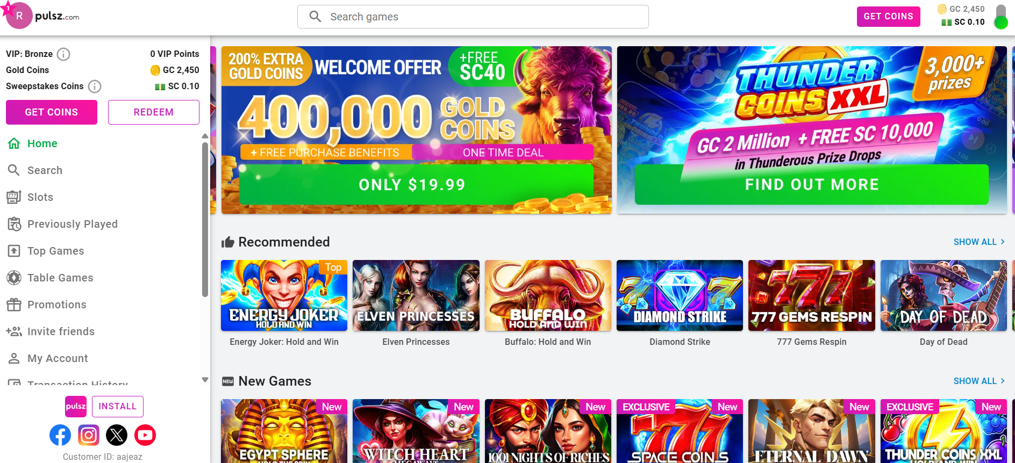Click the REDEEM button
The image size is (1015, 463).
154,112
